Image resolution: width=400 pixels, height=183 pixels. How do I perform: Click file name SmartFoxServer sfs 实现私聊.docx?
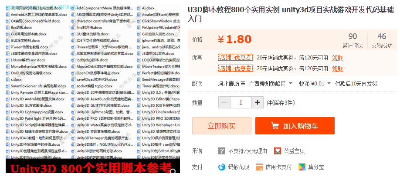point(38,86)
